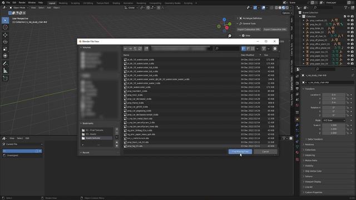The image size is (356, 200).
Task: Expand the Viewport Display panel
Action: point(312,182)
